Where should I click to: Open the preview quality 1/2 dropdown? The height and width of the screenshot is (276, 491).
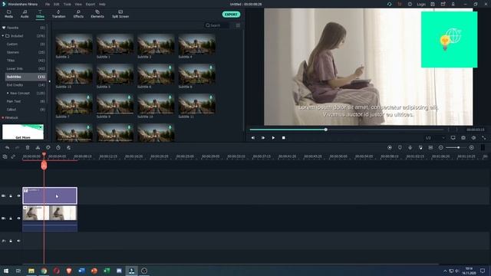(x=435, y=138)
